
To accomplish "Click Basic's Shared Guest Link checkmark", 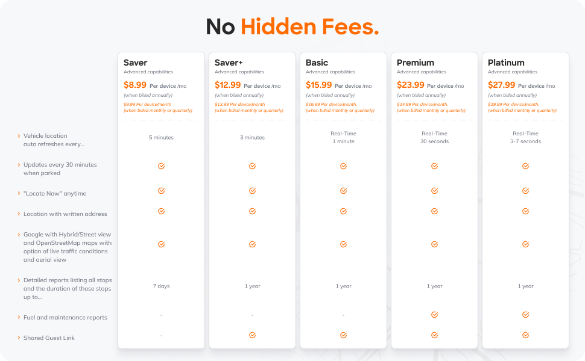I will 343,335.
